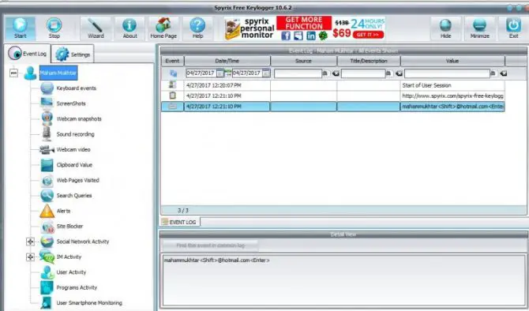
Task: Click GET IT button in Spyrix ad
Action: pyautogui.click(x=368, y=35)
